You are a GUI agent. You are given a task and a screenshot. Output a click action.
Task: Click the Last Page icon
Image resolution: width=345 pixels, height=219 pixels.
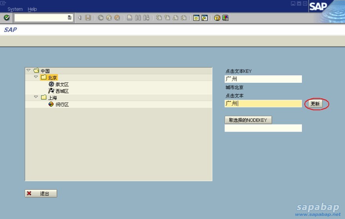point(184,18)
